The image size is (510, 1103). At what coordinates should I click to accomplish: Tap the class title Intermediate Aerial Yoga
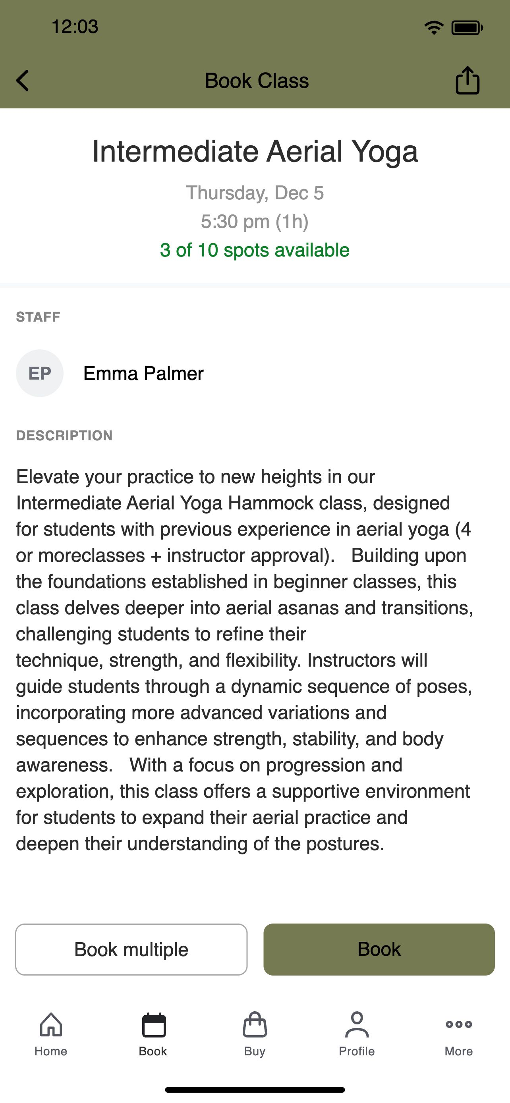point(255,152)
